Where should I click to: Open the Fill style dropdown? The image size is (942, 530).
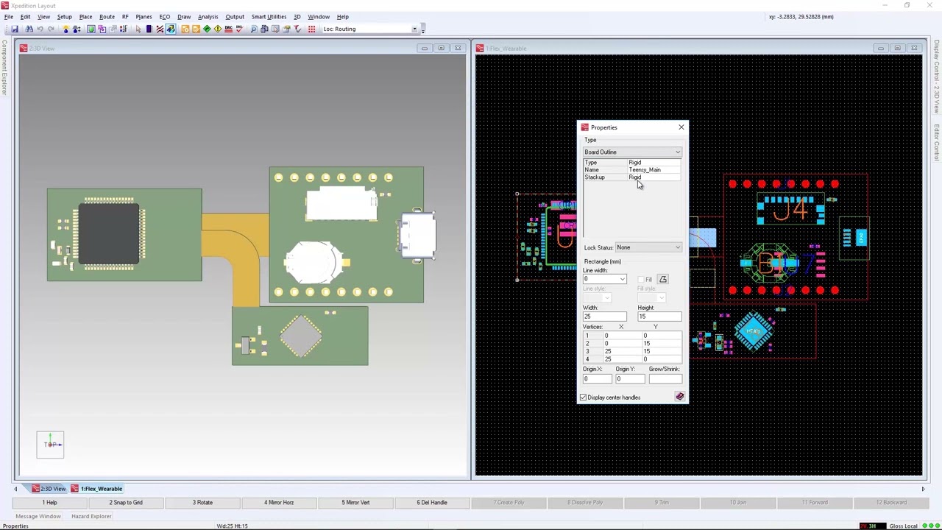[x=661, y=297]
